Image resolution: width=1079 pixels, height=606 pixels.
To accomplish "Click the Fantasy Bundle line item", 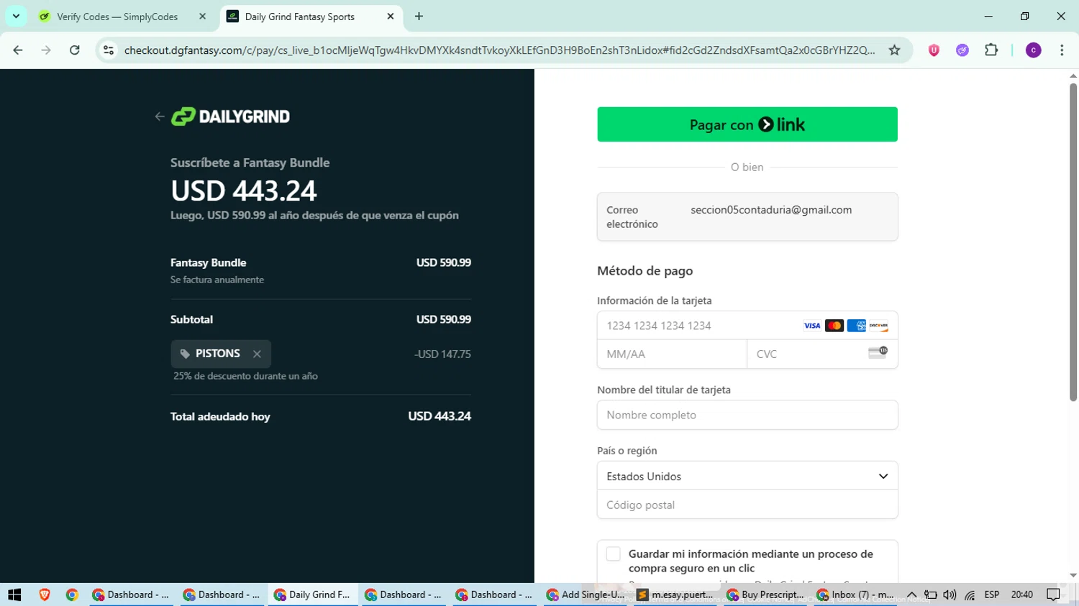I will pos(321,270).
